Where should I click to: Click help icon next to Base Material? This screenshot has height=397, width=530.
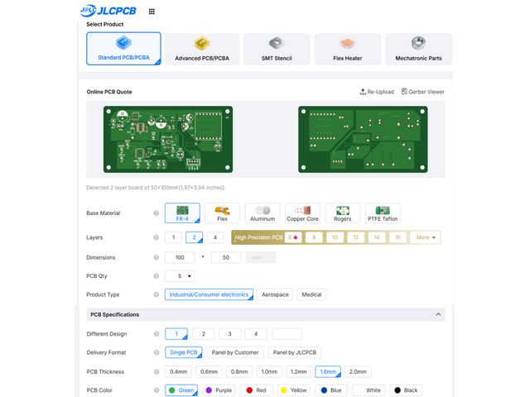157,213
